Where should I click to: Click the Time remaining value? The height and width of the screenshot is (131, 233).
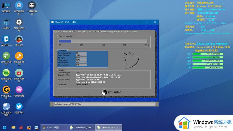(x=81, y=65)
